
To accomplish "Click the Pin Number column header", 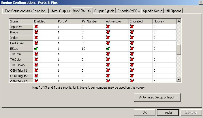I will 93,21.
